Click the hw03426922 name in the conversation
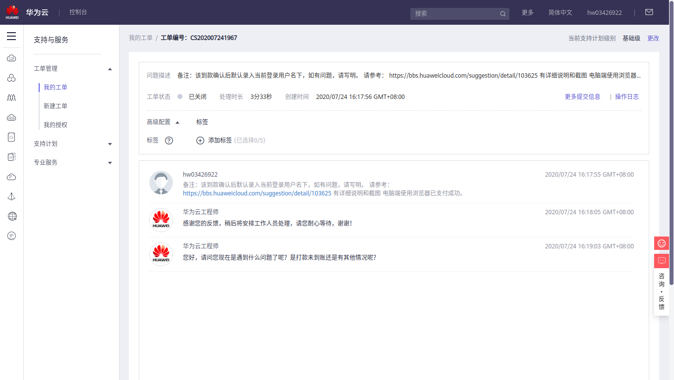Viewport: 674px width, 380px height. (200, 174)
